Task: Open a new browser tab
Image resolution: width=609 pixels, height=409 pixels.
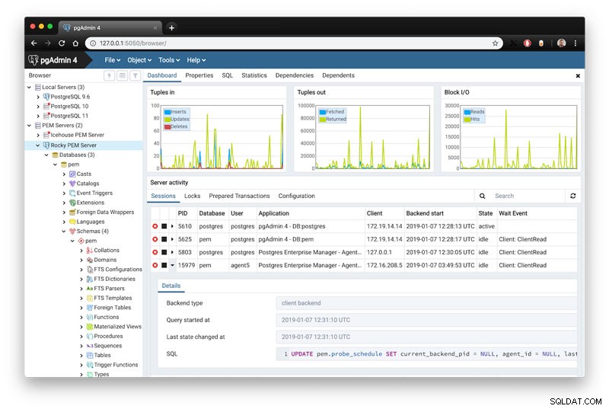Action: pyautogui.click(x=171, y=27)
